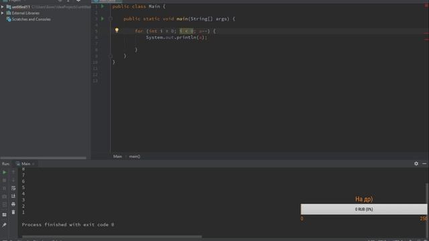Click run gutter arrow beside class Main
429x241 pixels.
103,6
